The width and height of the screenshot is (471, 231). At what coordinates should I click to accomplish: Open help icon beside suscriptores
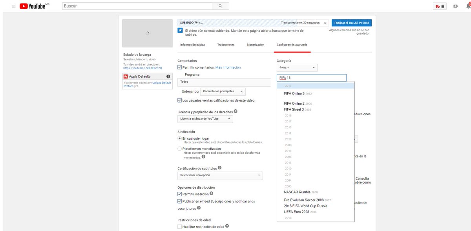pos(199,208)
